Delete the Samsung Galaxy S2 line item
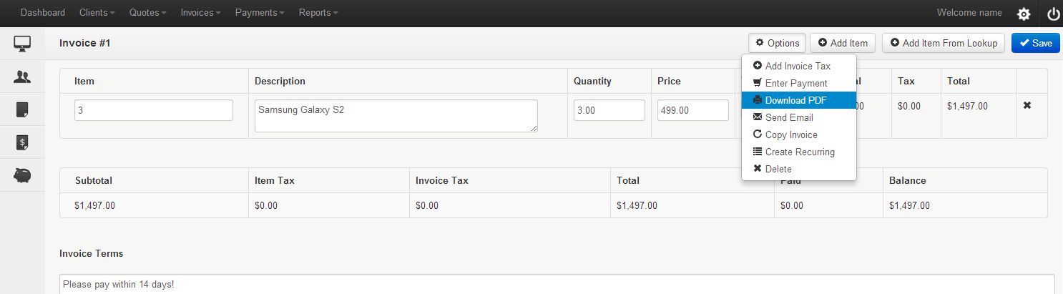The image size is (1063, 294). point(1027,105)
